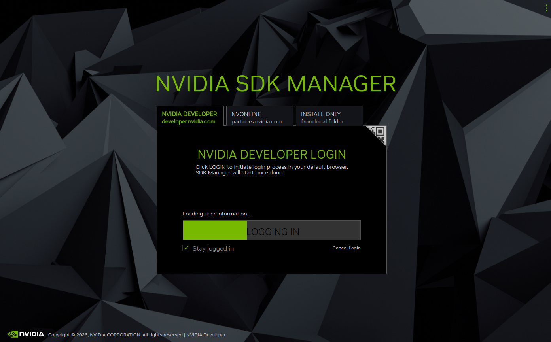Screen dimensions: 551x342
Task: Select the NVIDIA DEVELOPER tab
Action: (190, 116)
